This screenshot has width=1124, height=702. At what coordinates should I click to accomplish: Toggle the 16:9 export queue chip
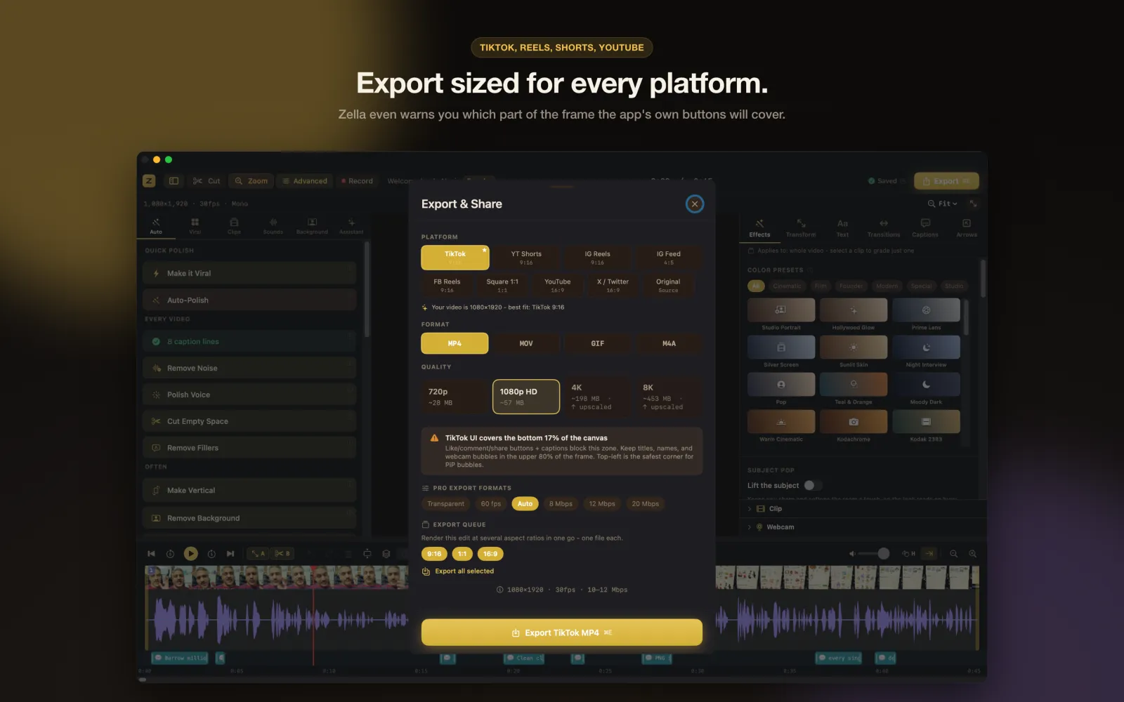[x=490, y=554]
